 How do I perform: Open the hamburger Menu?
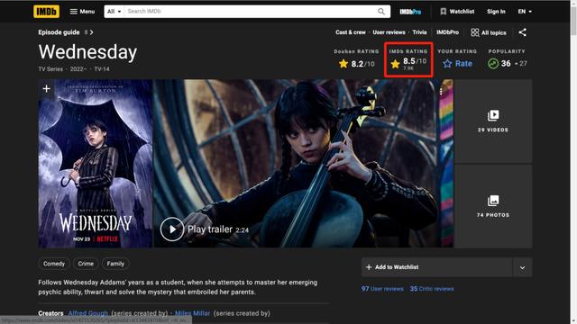(x=82, y=12)
